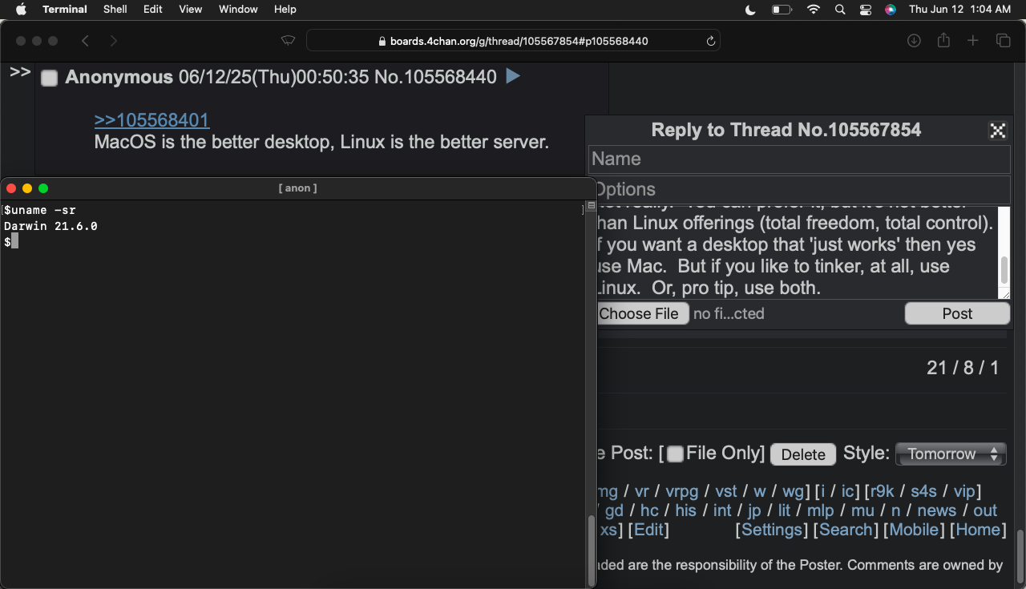Open the Settings link
The image size is (1026, 589).
pyautogui.click(x=772, y=530)
